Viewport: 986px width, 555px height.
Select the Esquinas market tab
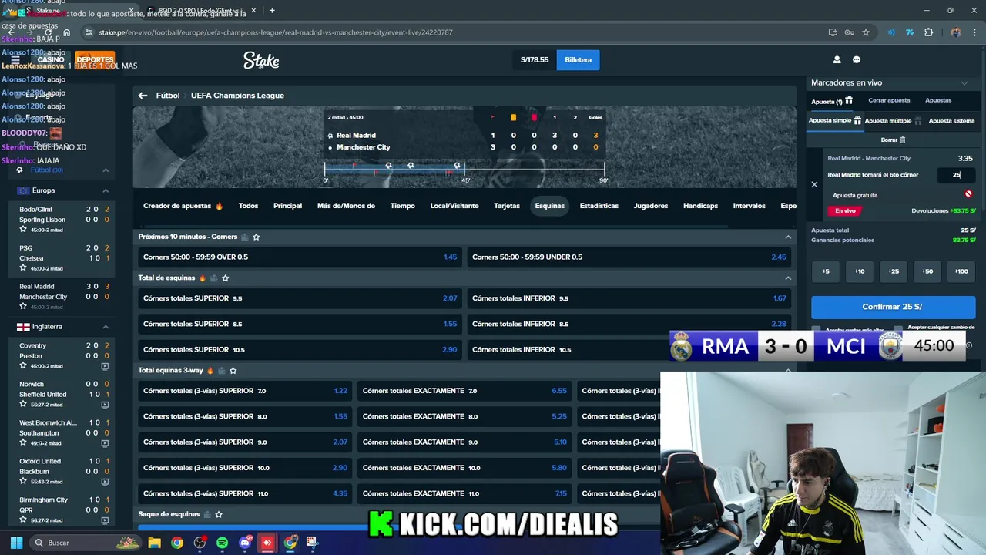coord(550,206)
